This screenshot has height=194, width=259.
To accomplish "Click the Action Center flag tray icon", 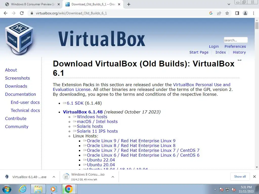I will tap(221, 189).
